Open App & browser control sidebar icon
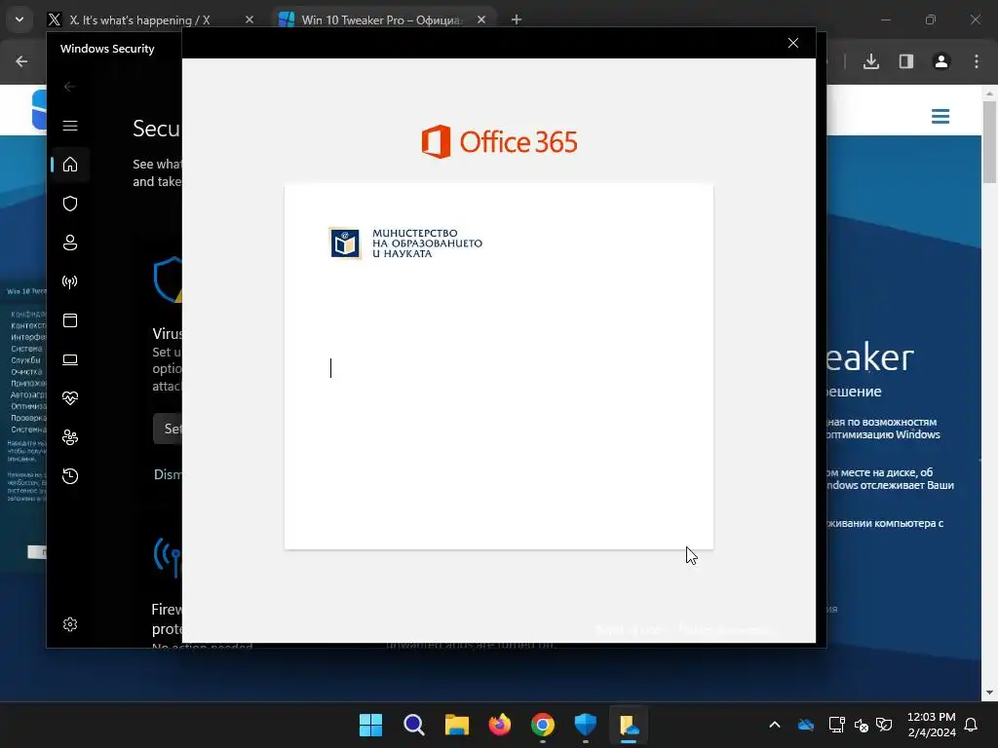Viewport: 998px width, 748px height. (70, 320)
